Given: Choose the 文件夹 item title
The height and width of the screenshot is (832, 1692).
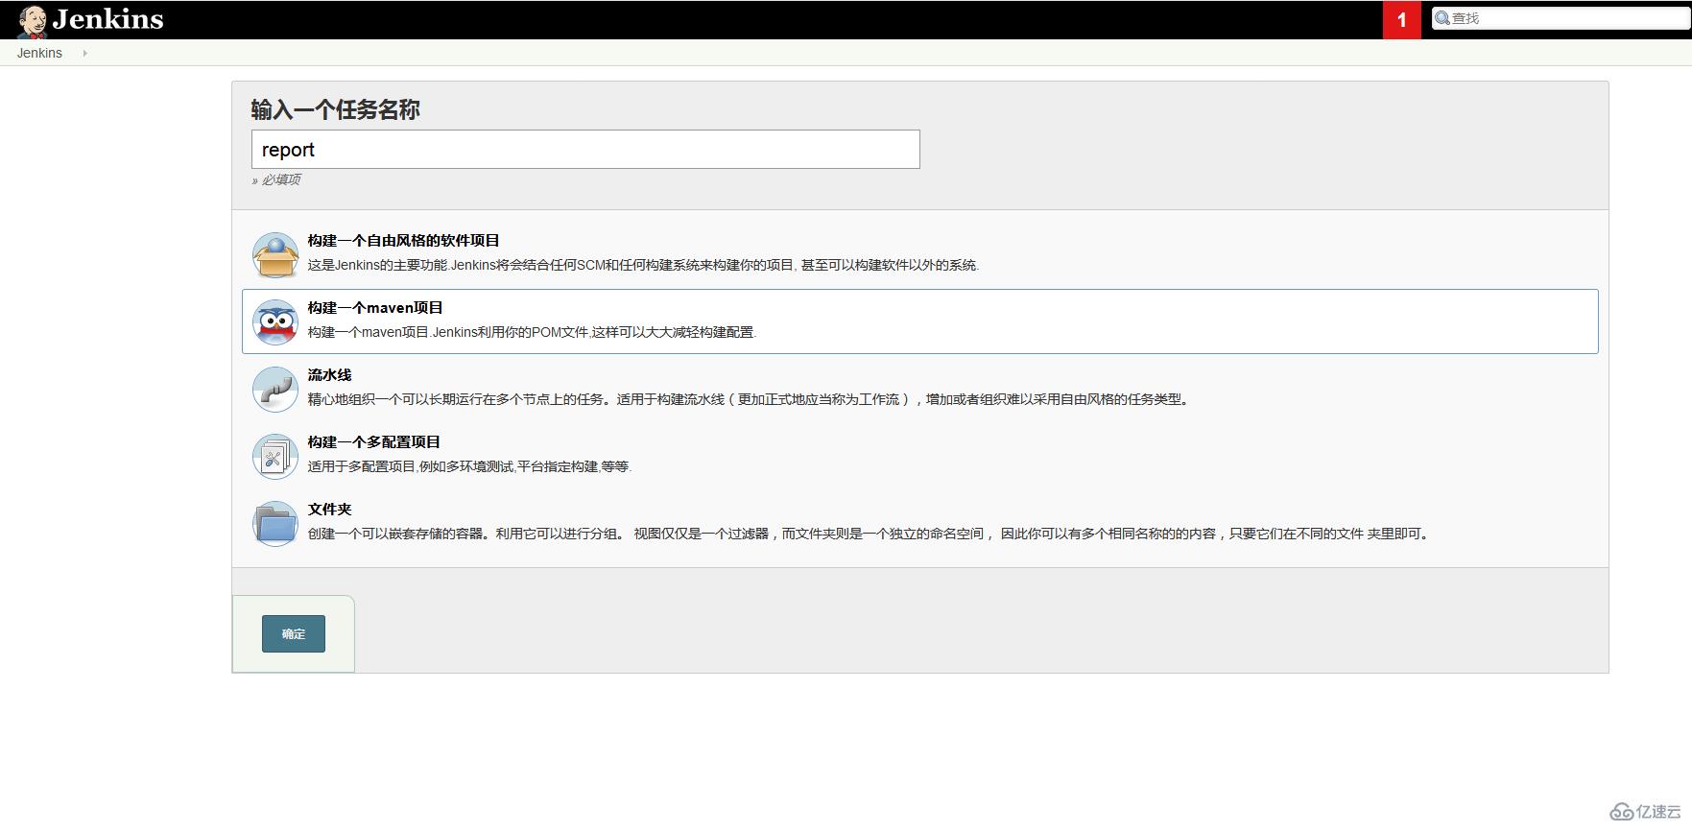Looking at the screenshot, I should [329, 510].
